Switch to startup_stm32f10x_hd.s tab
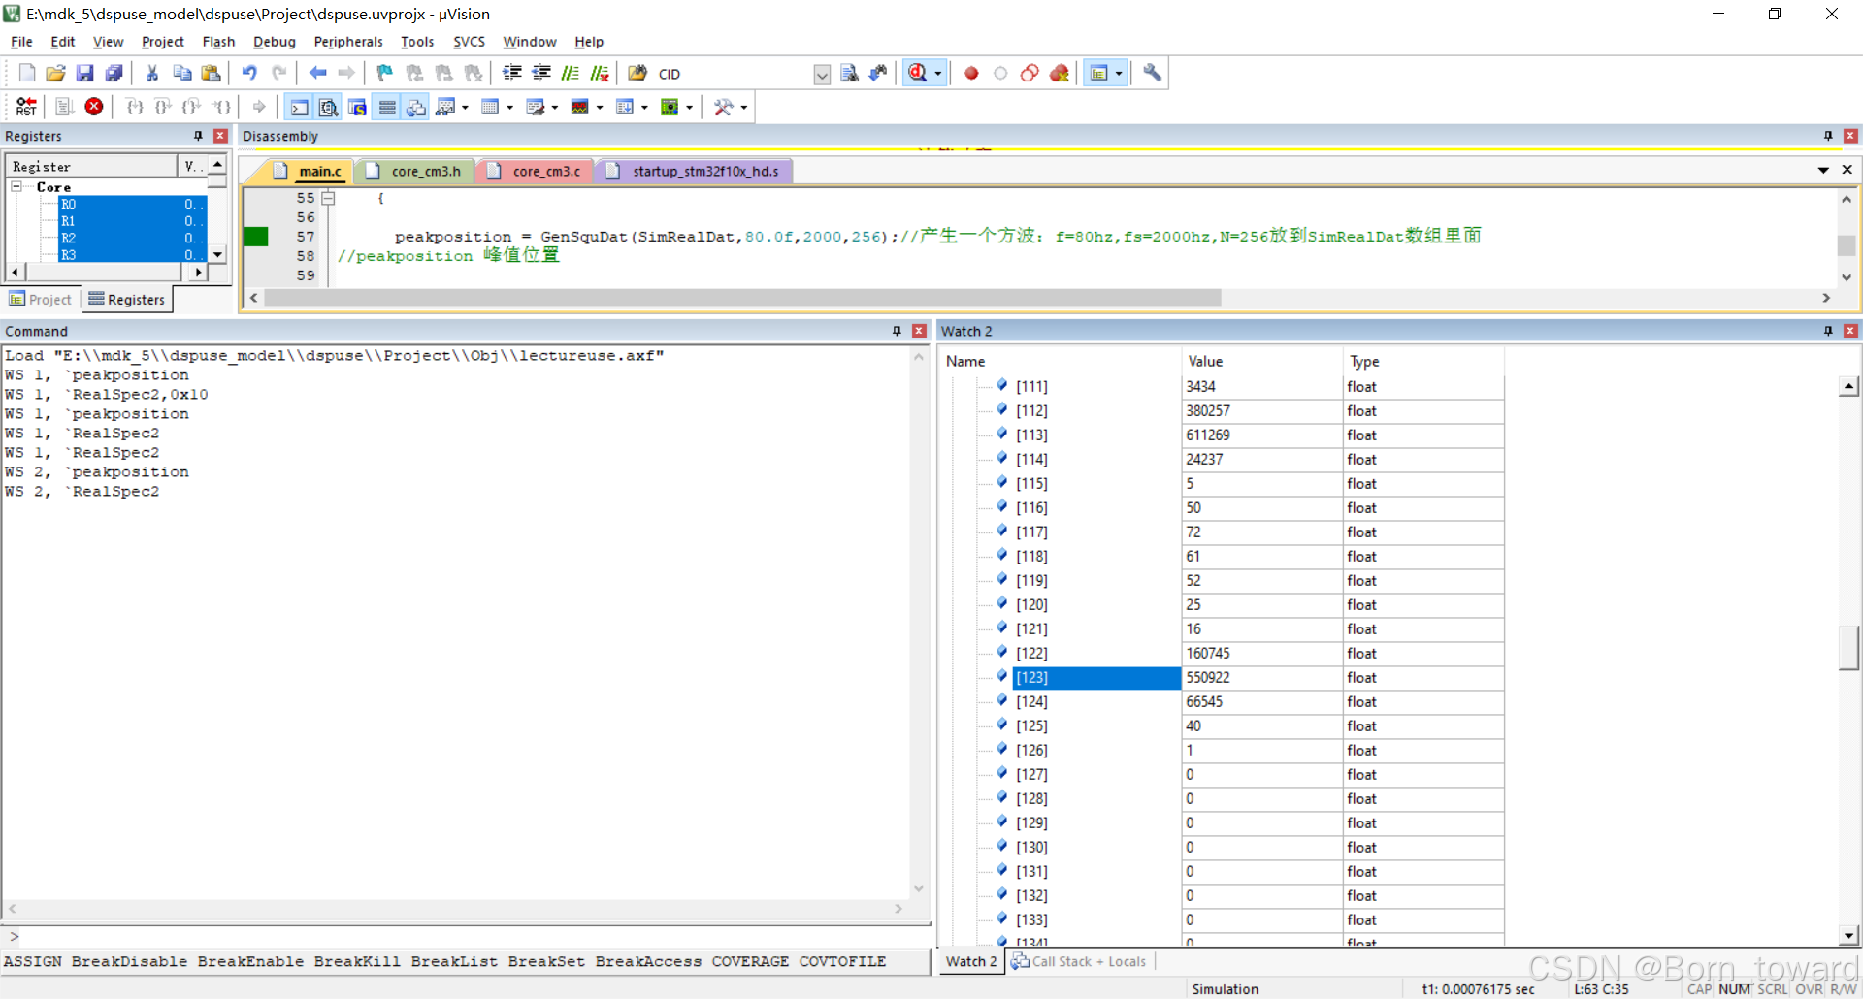Screen dimensions: 1863x999 pos(697,171)
